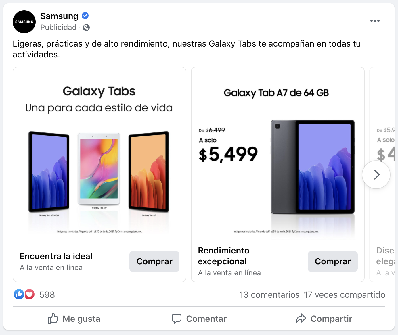Advance carousel with the right chevron
Image resolution: width=398 pixels, height=335 pixels.
point(376,175)
